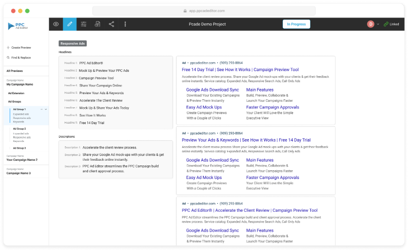Screen dimensions: 408x250
Task: Collapse Ad Group 1 chevron
Action: point(46,109)
